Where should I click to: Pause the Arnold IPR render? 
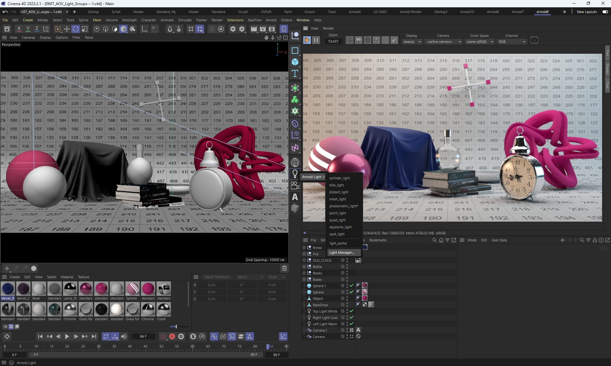click(316, 40)
